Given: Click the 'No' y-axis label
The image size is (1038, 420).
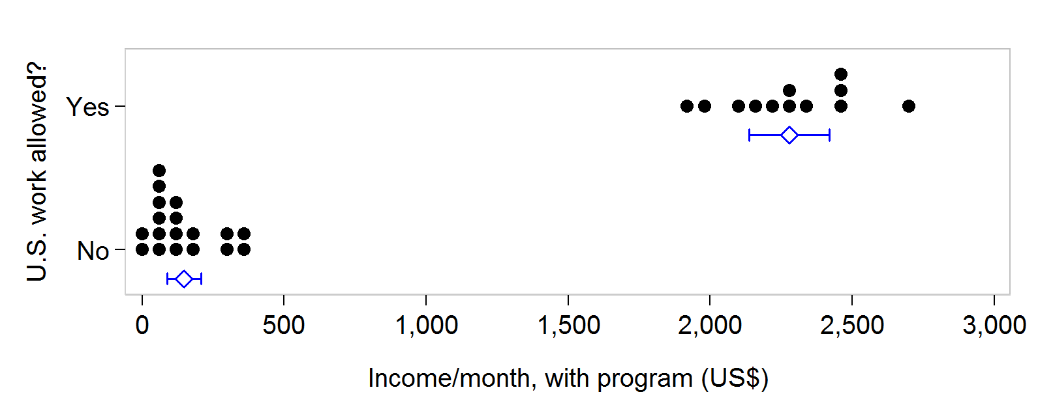Looking at the screenshot, I should (93, 251).
